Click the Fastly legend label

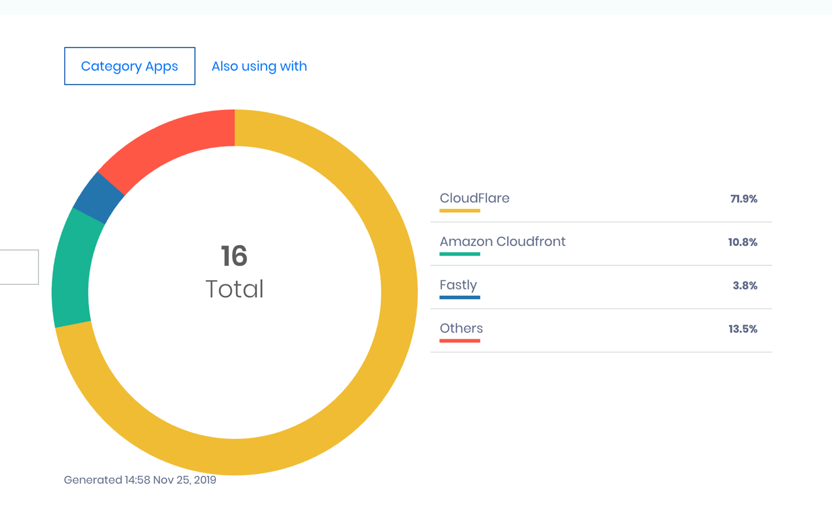point(458,285)
